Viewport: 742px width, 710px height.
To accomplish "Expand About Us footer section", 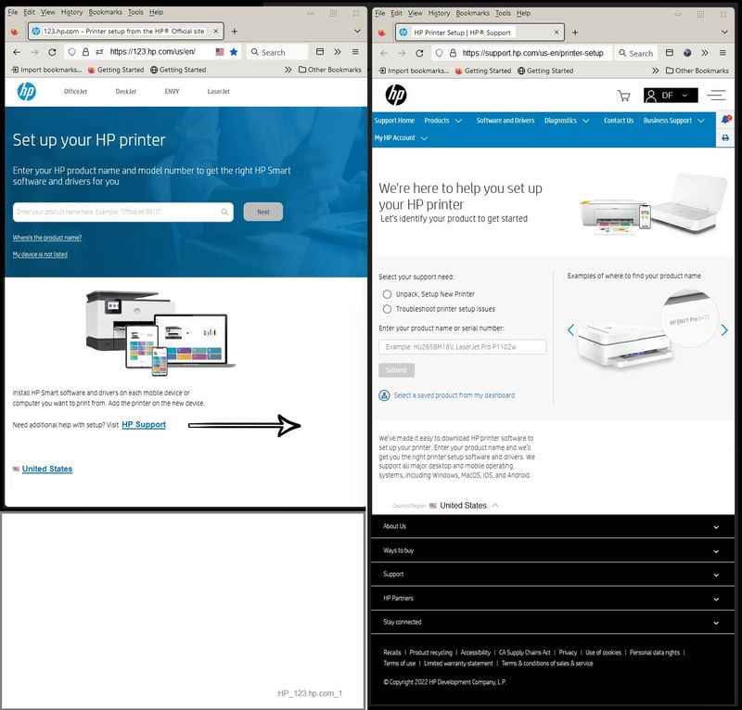I will 553,526.
